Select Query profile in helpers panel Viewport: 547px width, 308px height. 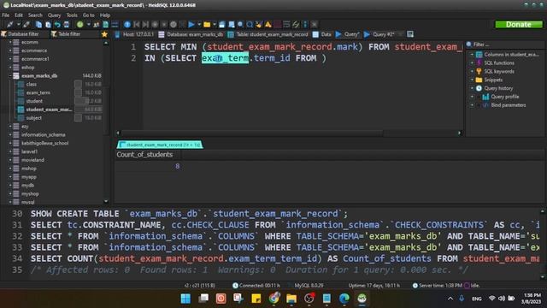point(504,97)
